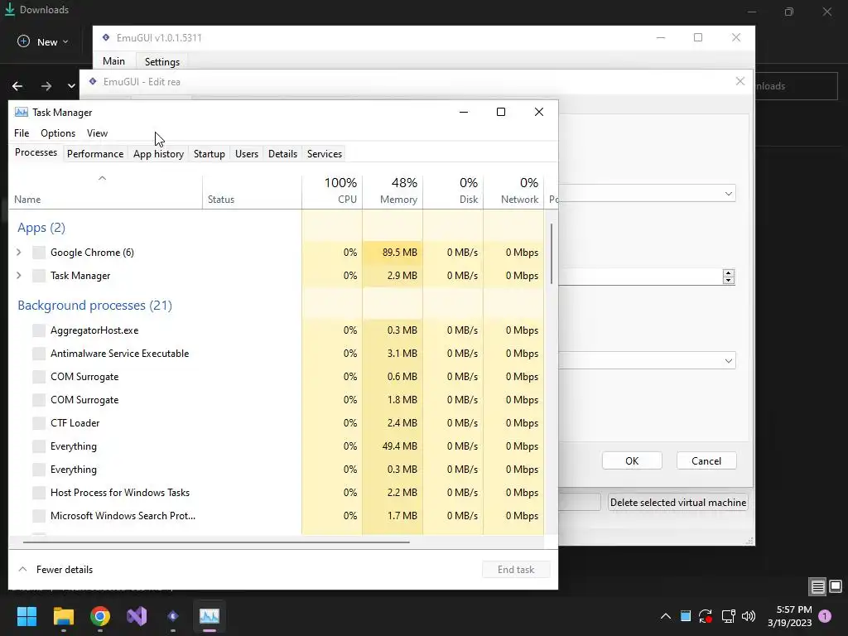The image size is (848, 636).
Task: Sort processes by the Name column header
Action: (x=105, y=191)
